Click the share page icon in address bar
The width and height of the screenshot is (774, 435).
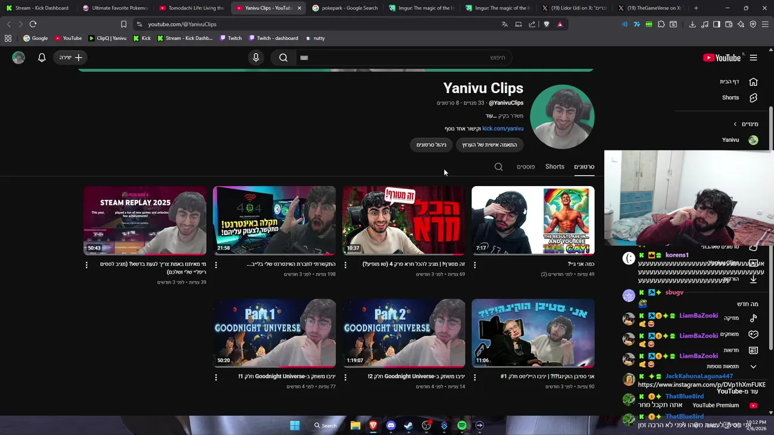point(532,24)
